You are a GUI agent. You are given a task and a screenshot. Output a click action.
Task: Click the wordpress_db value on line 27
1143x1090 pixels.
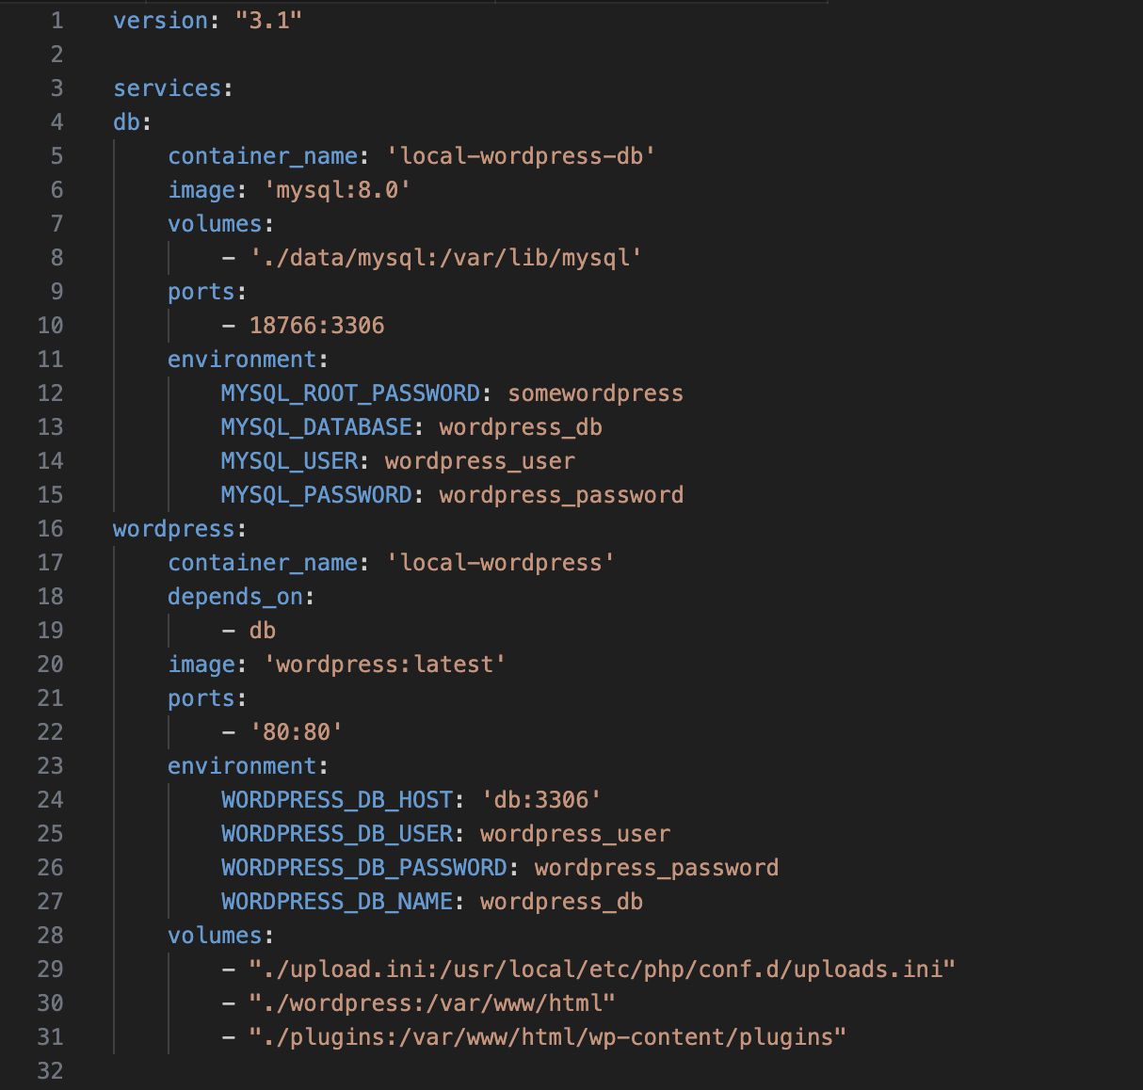(x=561, y=902)
